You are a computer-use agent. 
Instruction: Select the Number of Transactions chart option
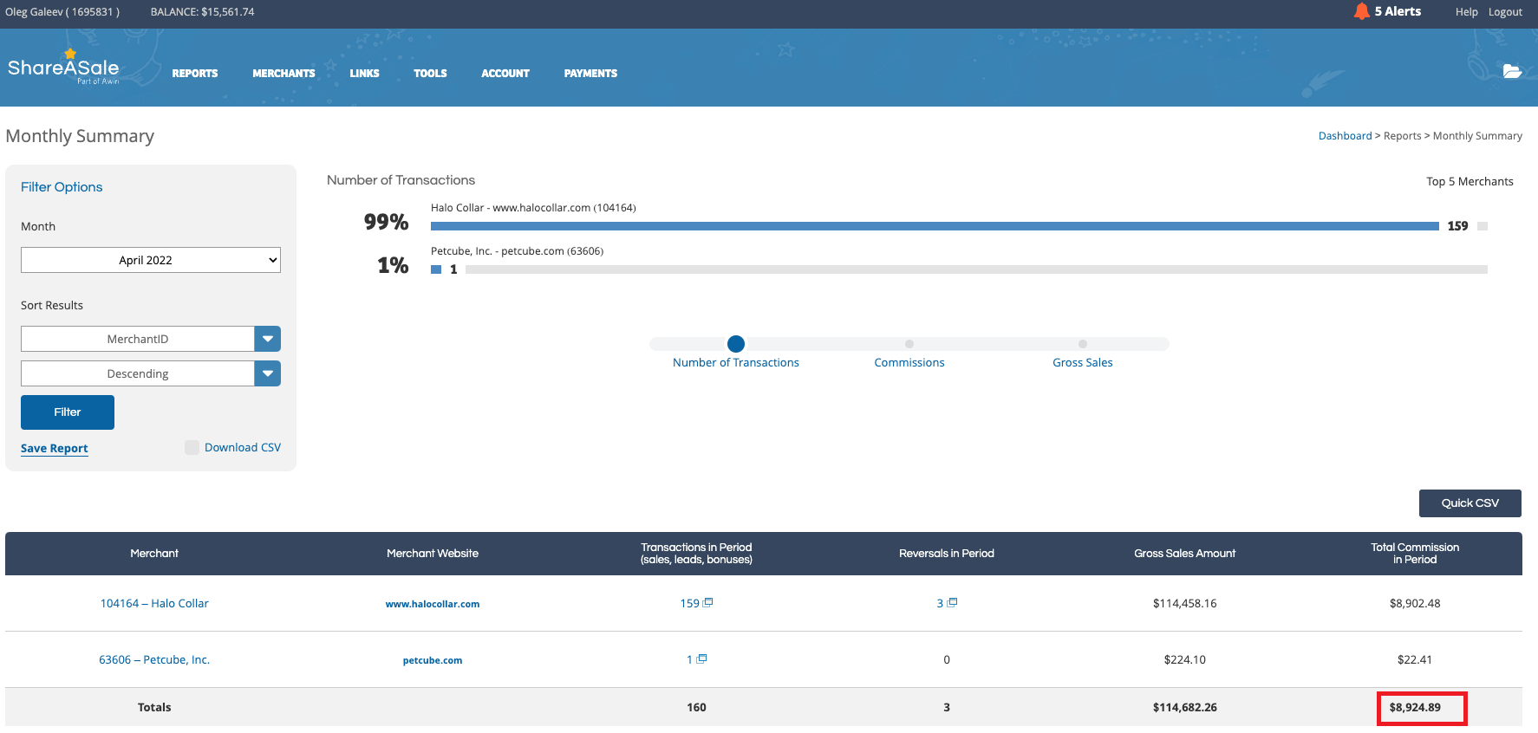click(736, 344)
